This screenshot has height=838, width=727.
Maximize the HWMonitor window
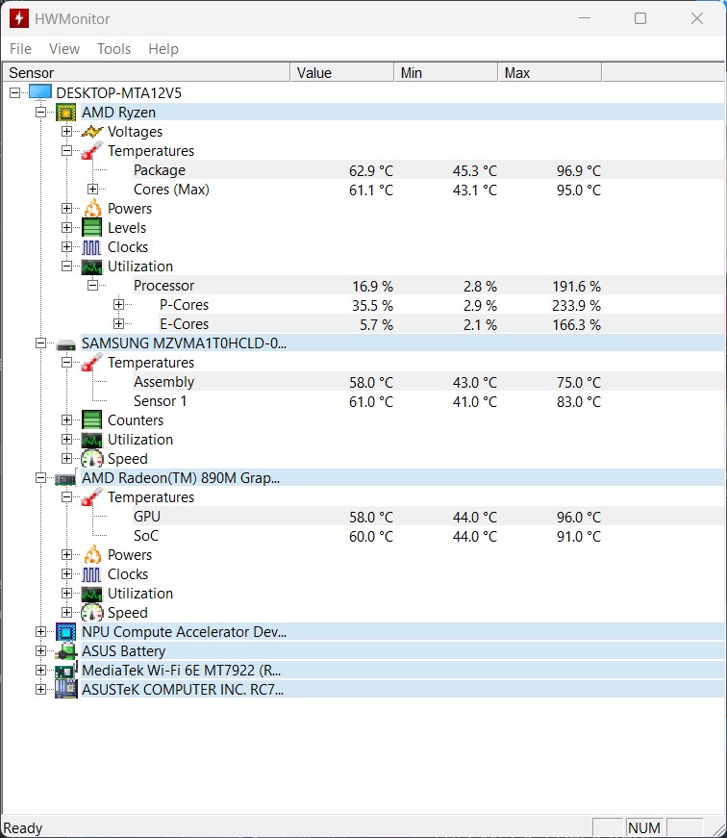pyautogui.click(x=640, y=18)
